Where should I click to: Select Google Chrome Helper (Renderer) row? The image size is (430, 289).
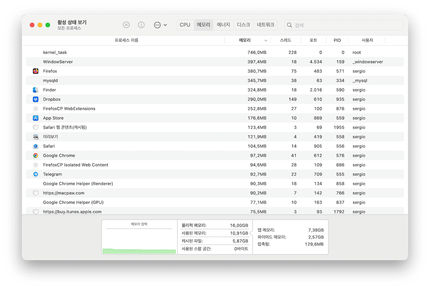(x=215, y=183)
